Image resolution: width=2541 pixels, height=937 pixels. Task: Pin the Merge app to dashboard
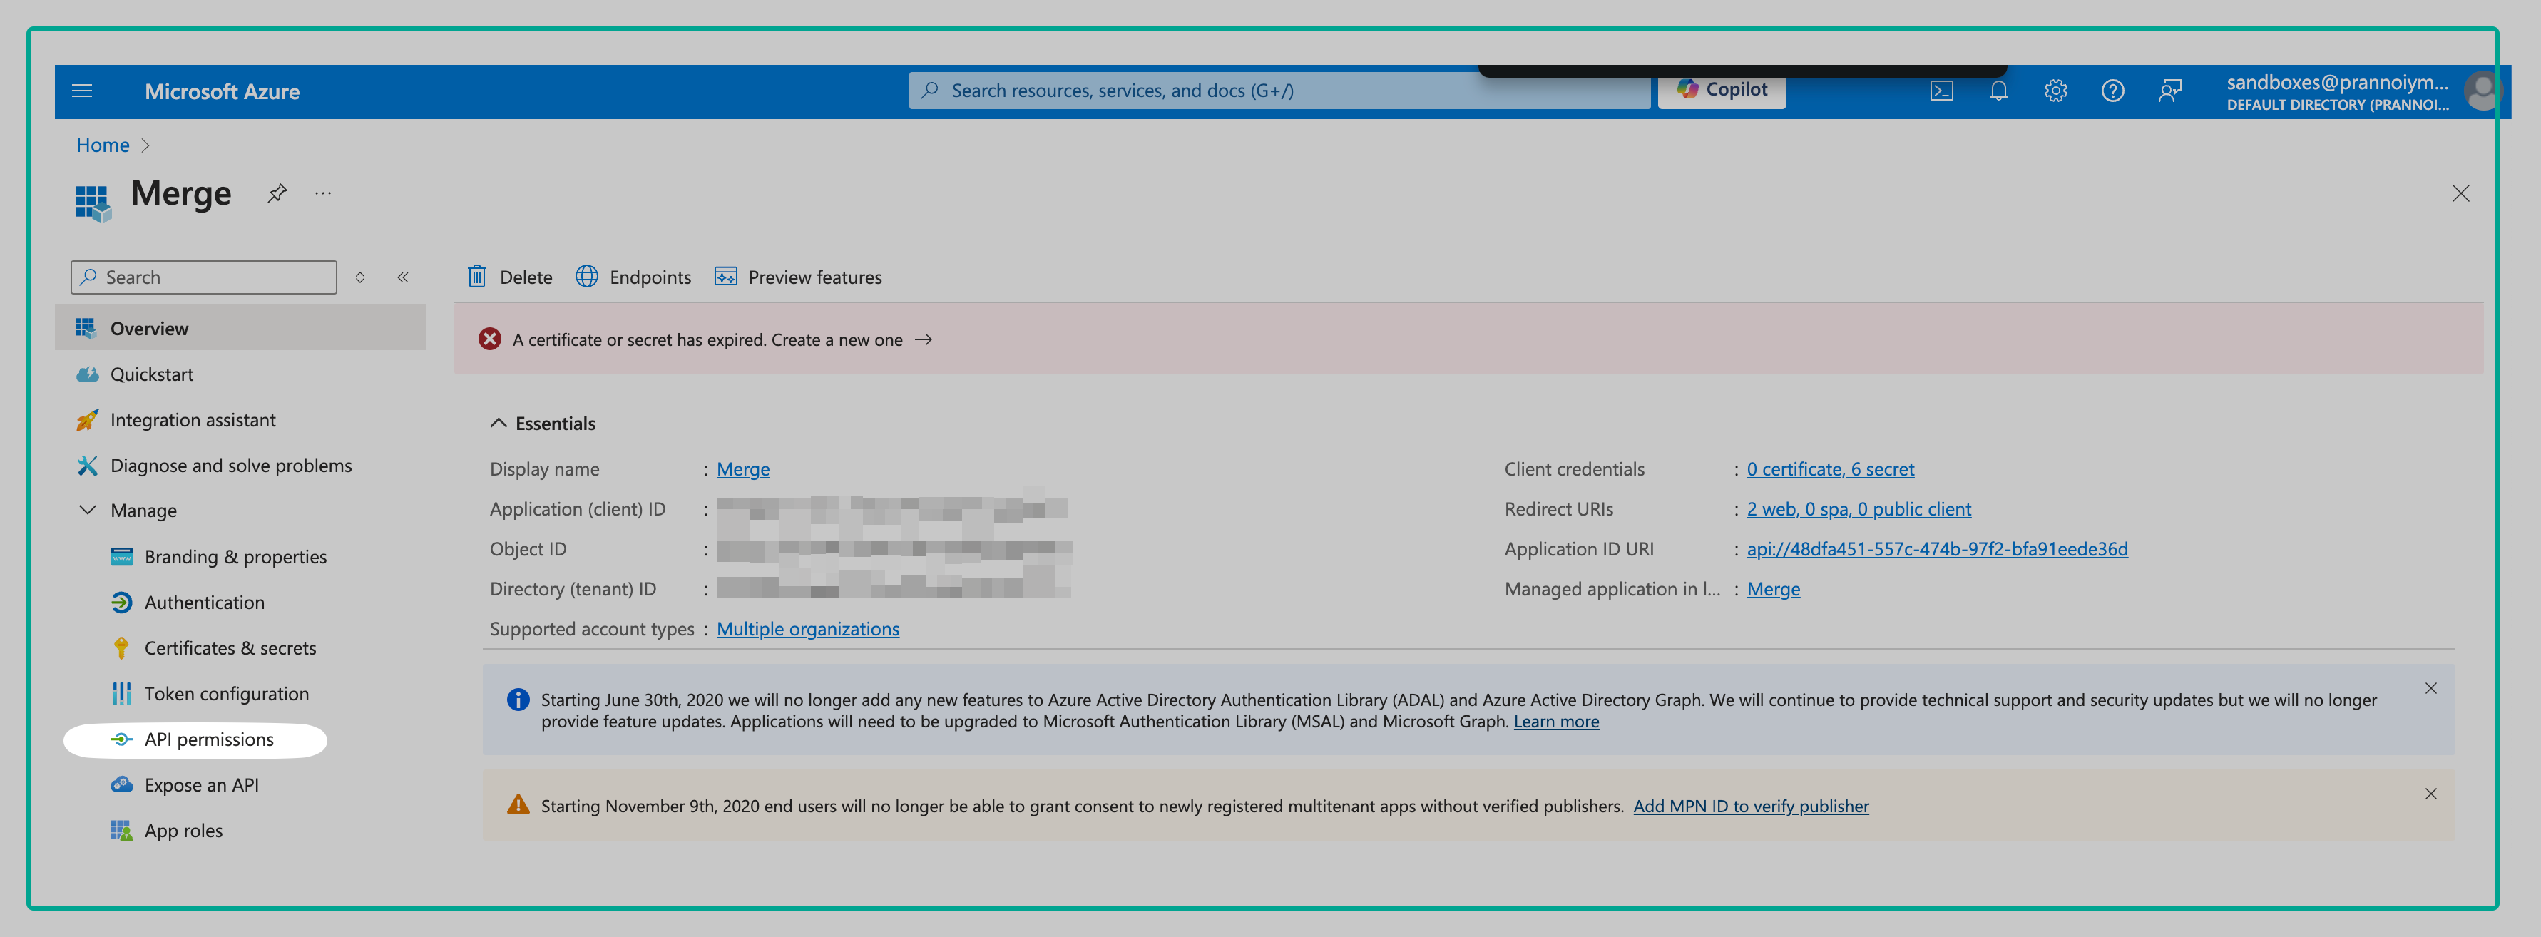point(277,193)
